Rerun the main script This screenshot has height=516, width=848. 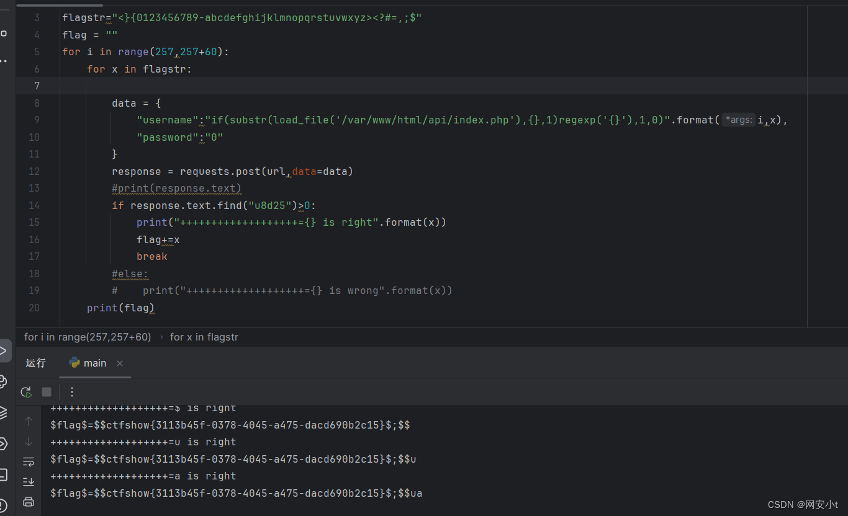pyautogui.click(x=26, y=392)
